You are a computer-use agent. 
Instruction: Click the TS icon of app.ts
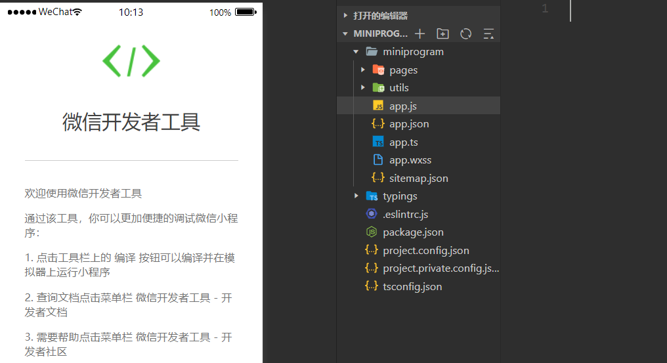378,142
